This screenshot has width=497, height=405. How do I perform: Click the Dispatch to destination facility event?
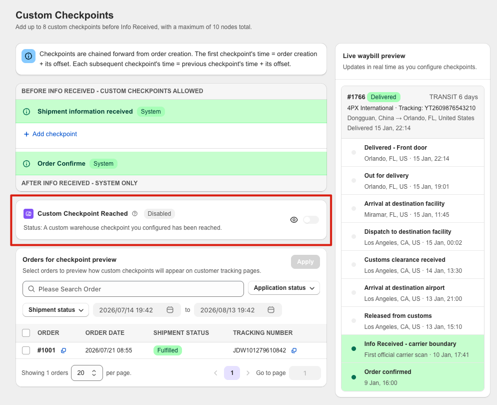pyautogui.click(x=412, y=237)
